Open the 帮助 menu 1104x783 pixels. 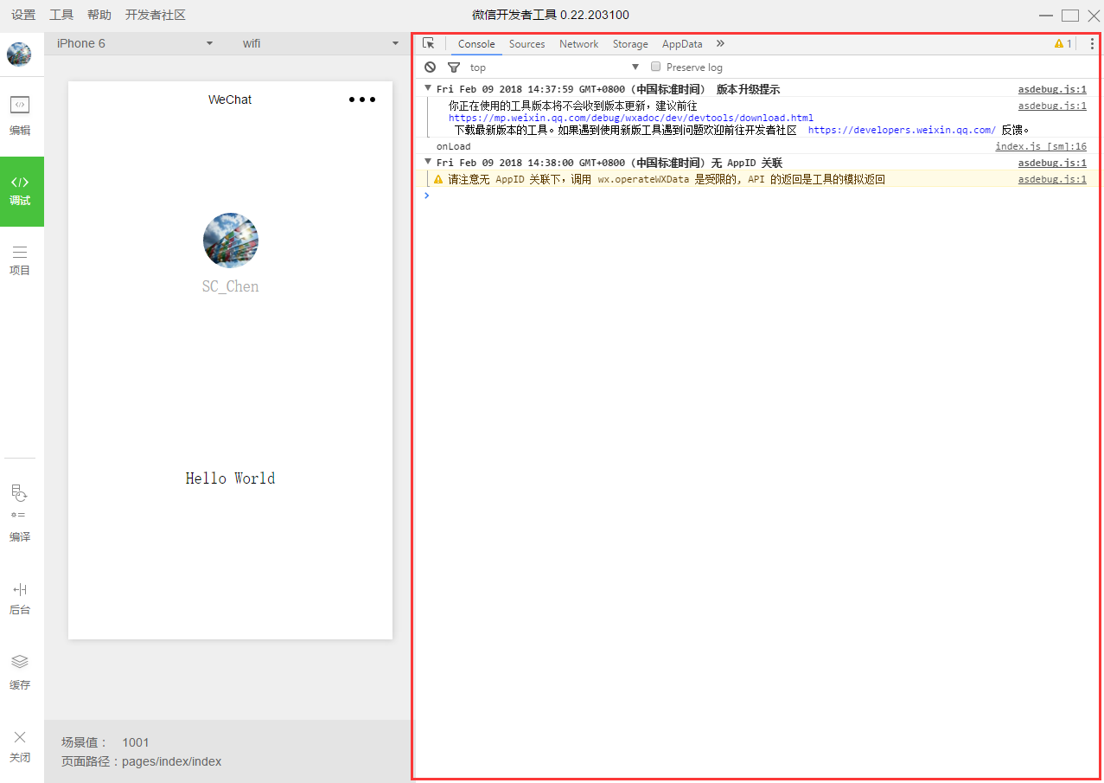tap(99, 15)
